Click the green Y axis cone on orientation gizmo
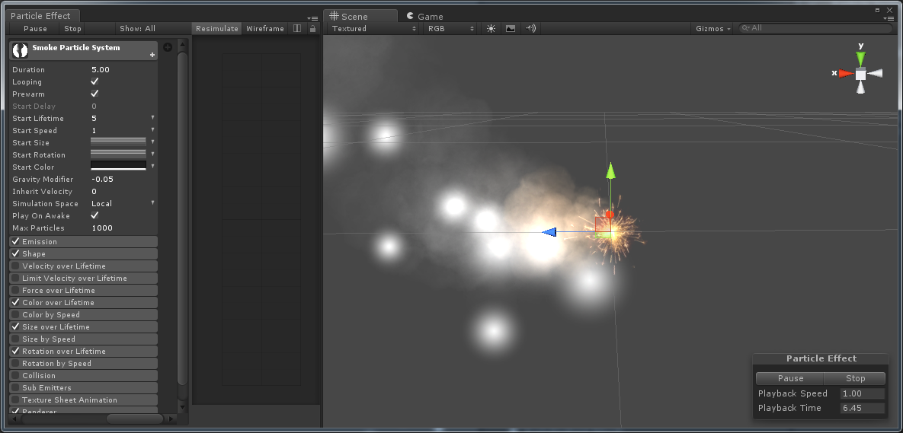 click(860, 59)
